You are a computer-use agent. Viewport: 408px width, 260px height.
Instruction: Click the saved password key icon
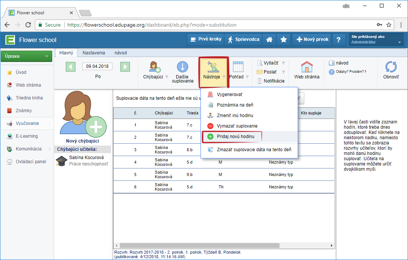tap(379, 25)
